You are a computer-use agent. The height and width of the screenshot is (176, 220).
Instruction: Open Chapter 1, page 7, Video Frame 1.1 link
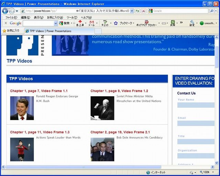click(x=39, y=91)
